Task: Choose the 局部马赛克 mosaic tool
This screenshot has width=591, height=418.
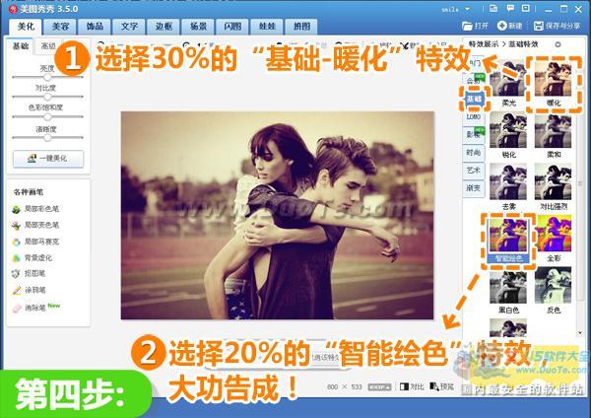Action: [35, 242]
